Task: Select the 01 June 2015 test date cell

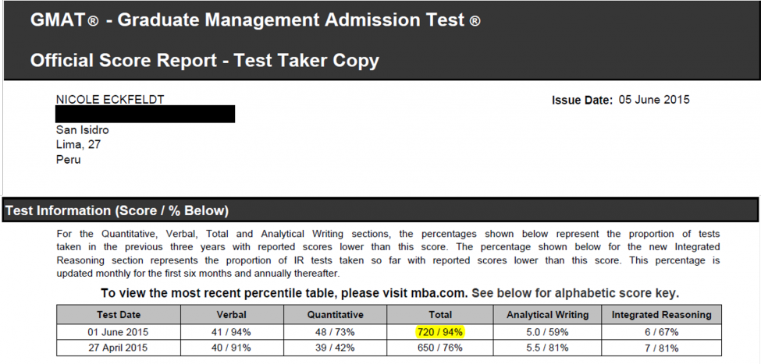Action: (118, 331)
